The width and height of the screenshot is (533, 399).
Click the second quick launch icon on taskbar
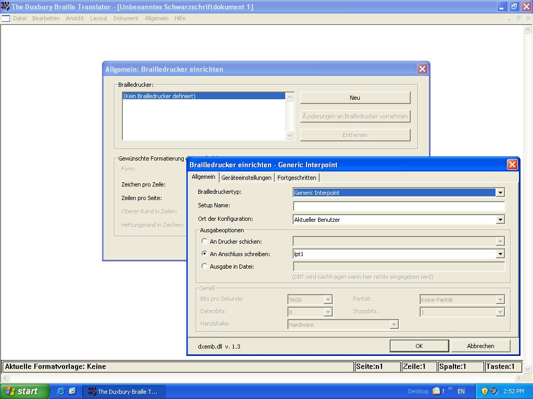click(72, 391)
